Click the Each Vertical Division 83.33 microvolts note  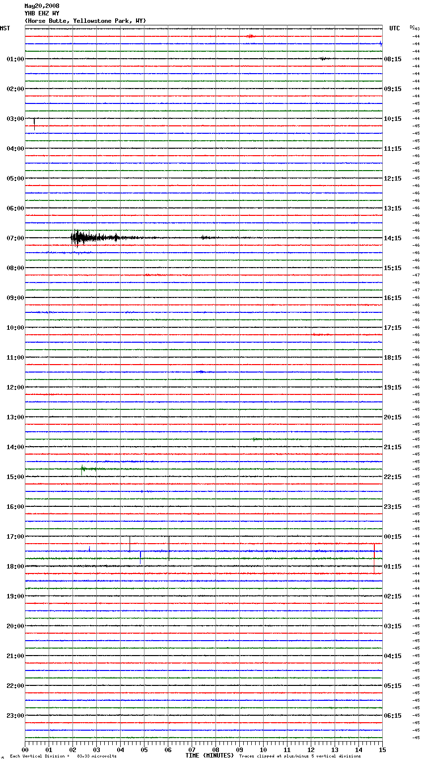tap(63, 756)
